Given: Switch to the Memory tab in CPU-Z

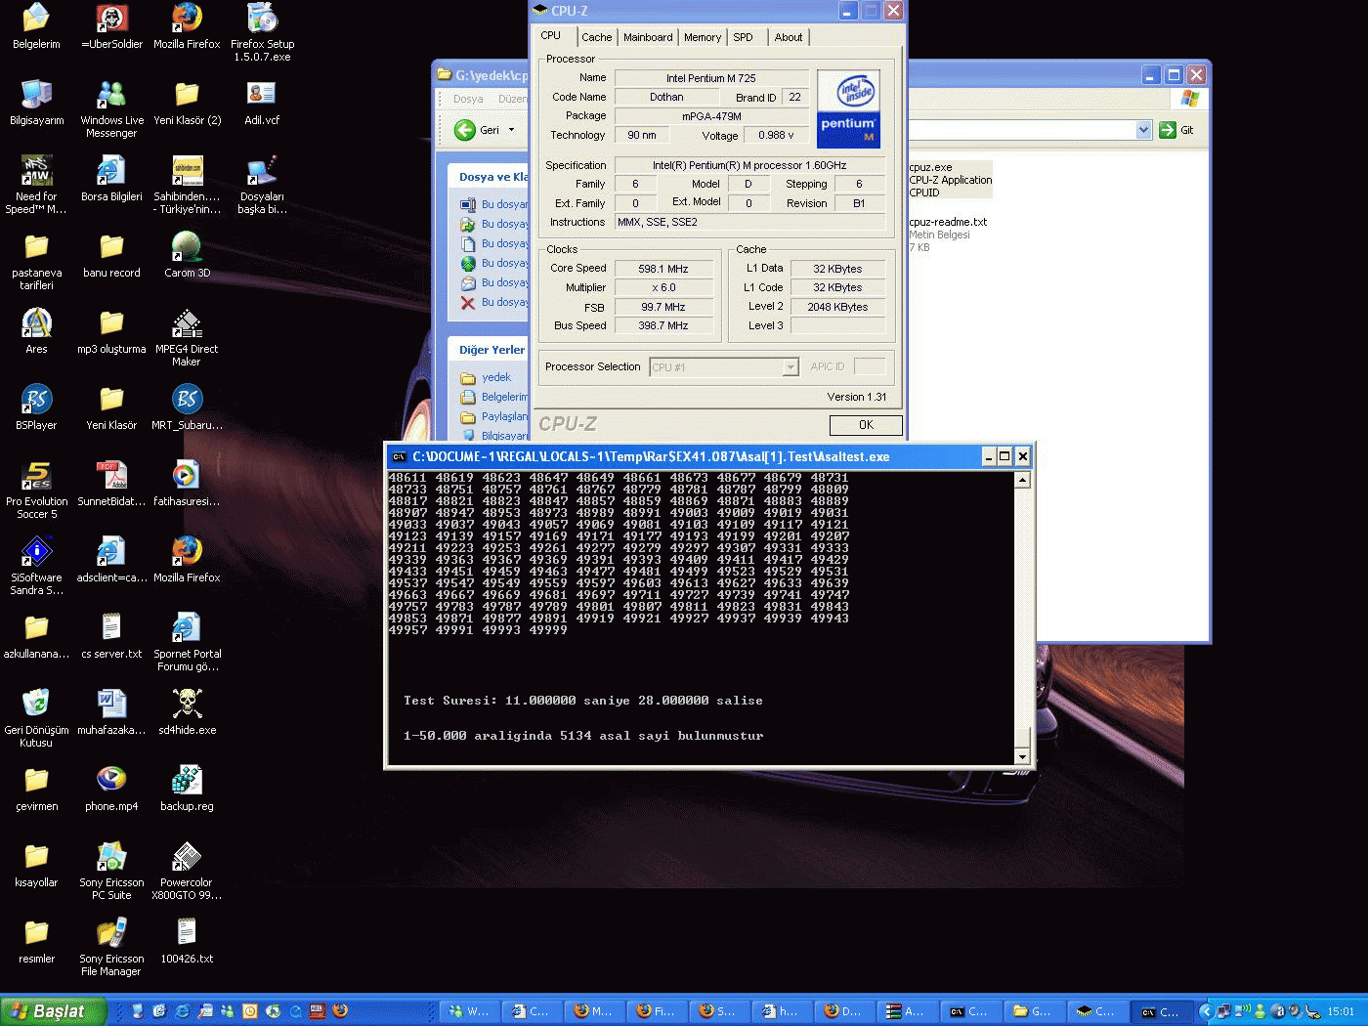Looking at the screenshot, I should (703, 37).
